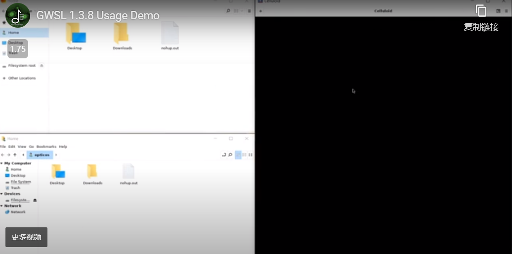Viewport: 512px width, 254px height.
Task: Open the GWSL 1.3.8 Usage Demo title link
Action: [98, 15]
